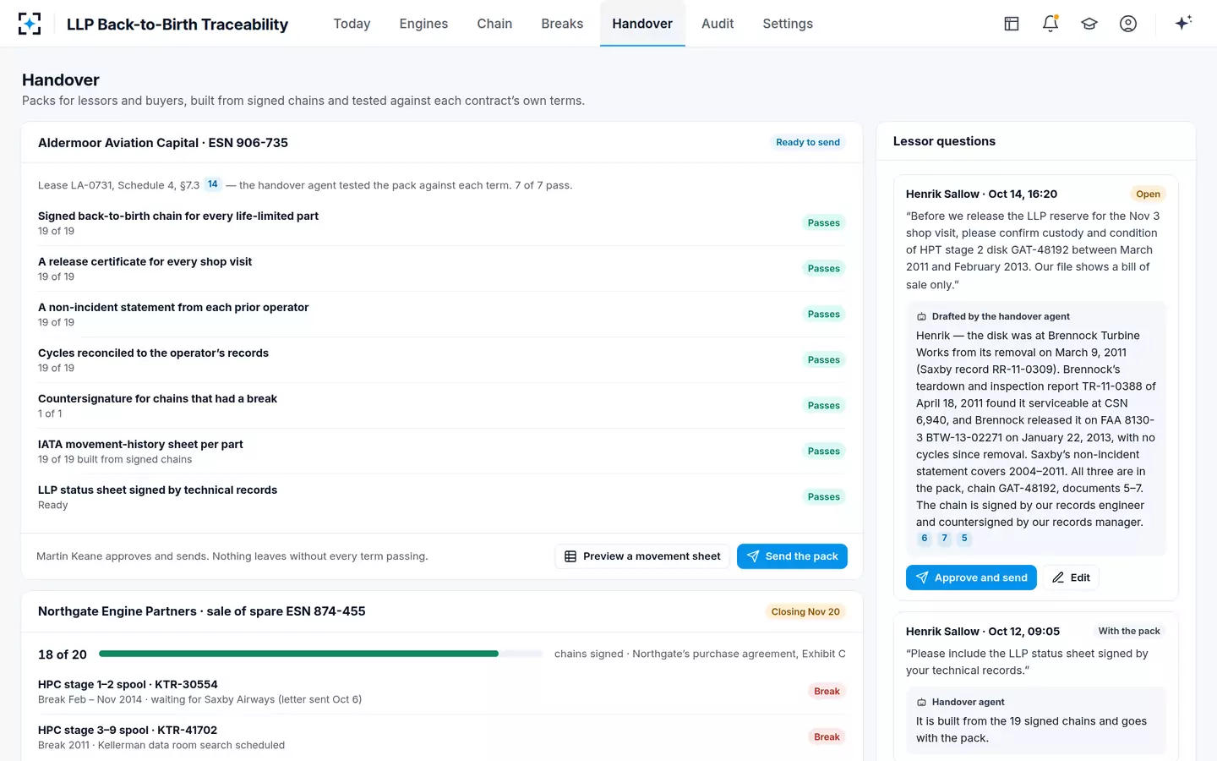Select IATA movement-history sheet per part row
Image resolution: width=1217 pixels, height=761 pixels.
441,452
